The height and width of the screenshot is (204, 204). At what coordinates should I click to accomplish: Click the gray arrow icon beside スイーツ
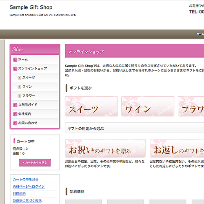coord(20,78)
